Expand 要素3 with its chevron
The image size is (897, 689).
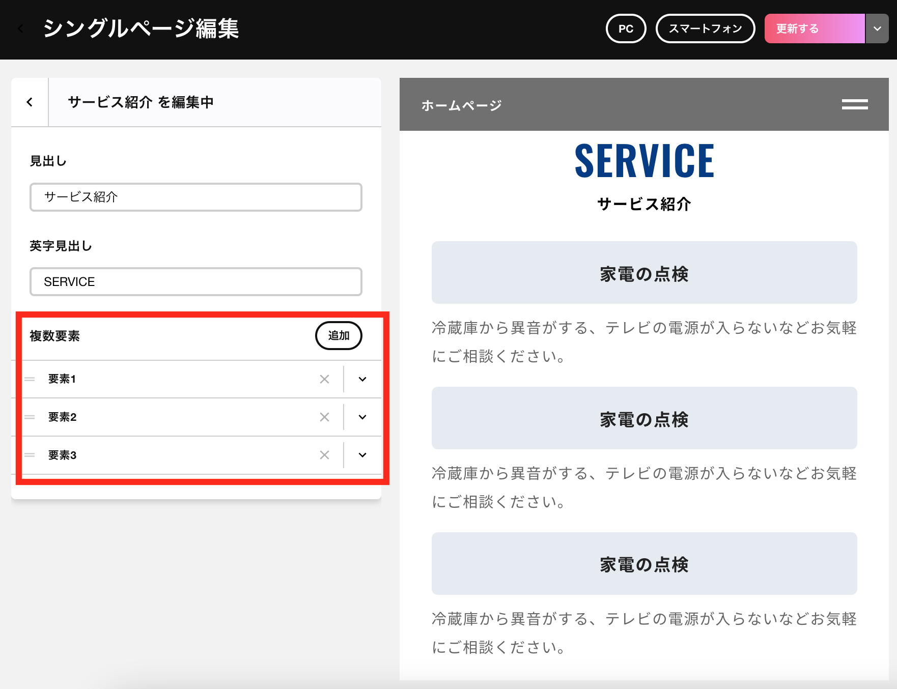pyautogui.click(x=362, y=455)
